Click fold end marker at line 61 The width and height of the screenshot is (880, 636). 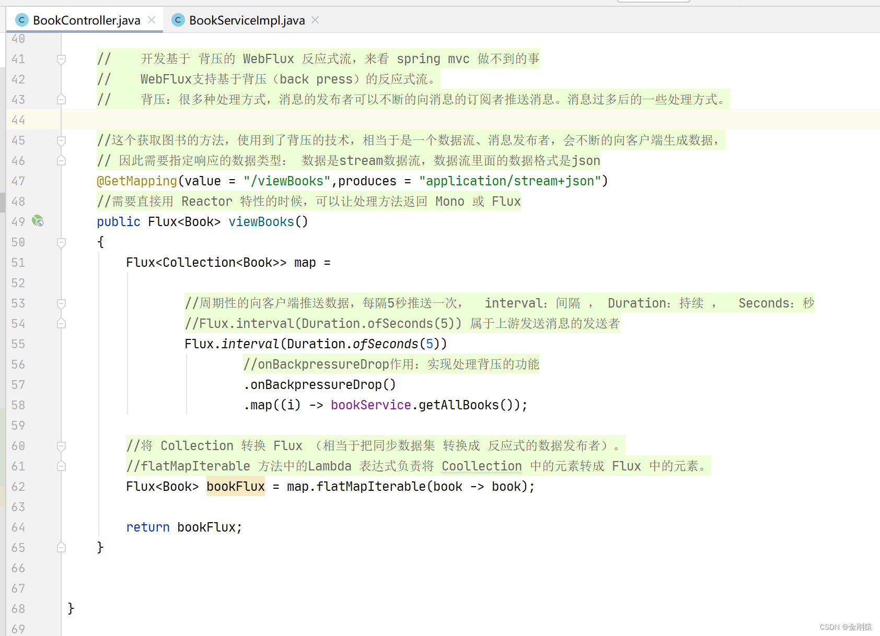tap(61, 466)
